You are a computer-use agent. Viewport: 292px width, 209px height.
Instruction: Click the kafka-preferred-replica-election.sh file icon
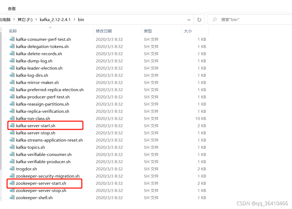pos(12,90)
